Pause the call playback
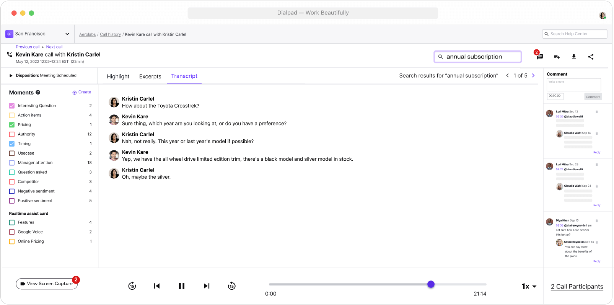The width and height of the screenshot is (614, 305). [182, 286]
